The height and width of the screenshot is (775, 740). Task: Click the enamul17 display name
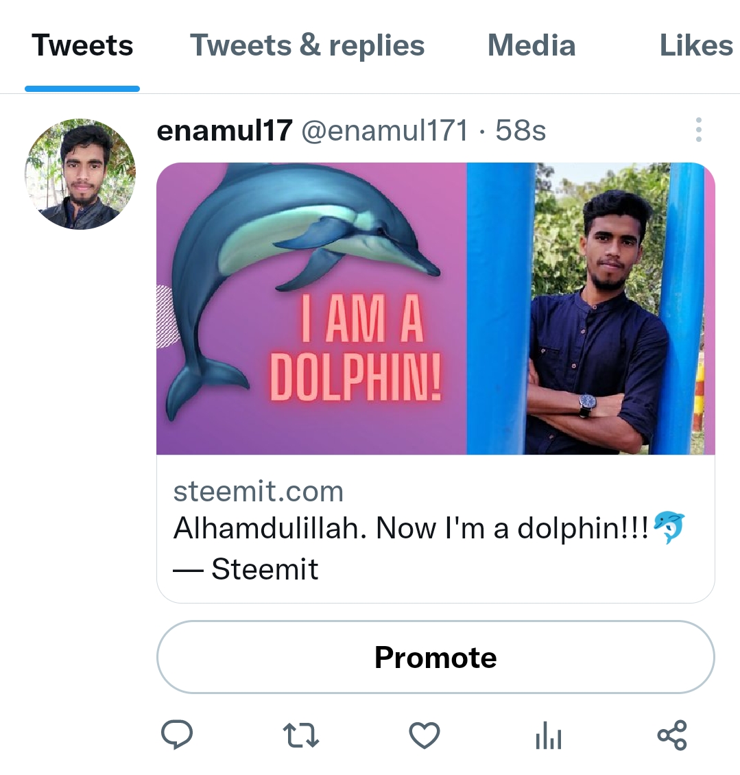(x=224, y=130)
